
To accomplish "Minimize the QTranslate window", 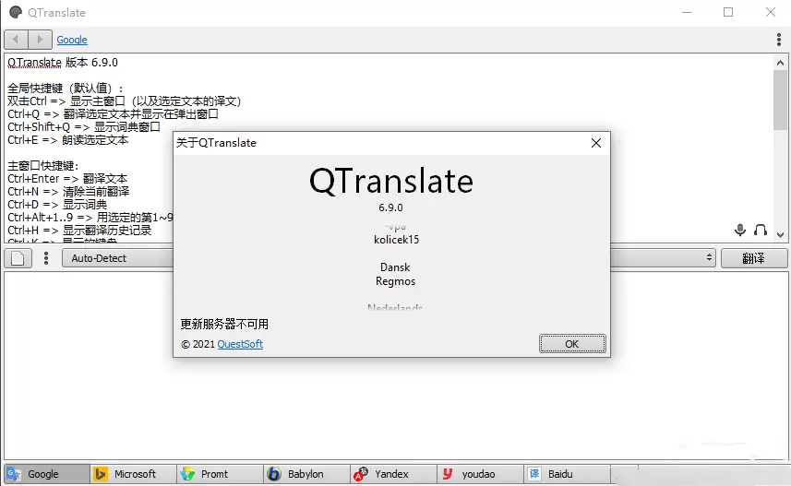I will [x=687, y=12].
